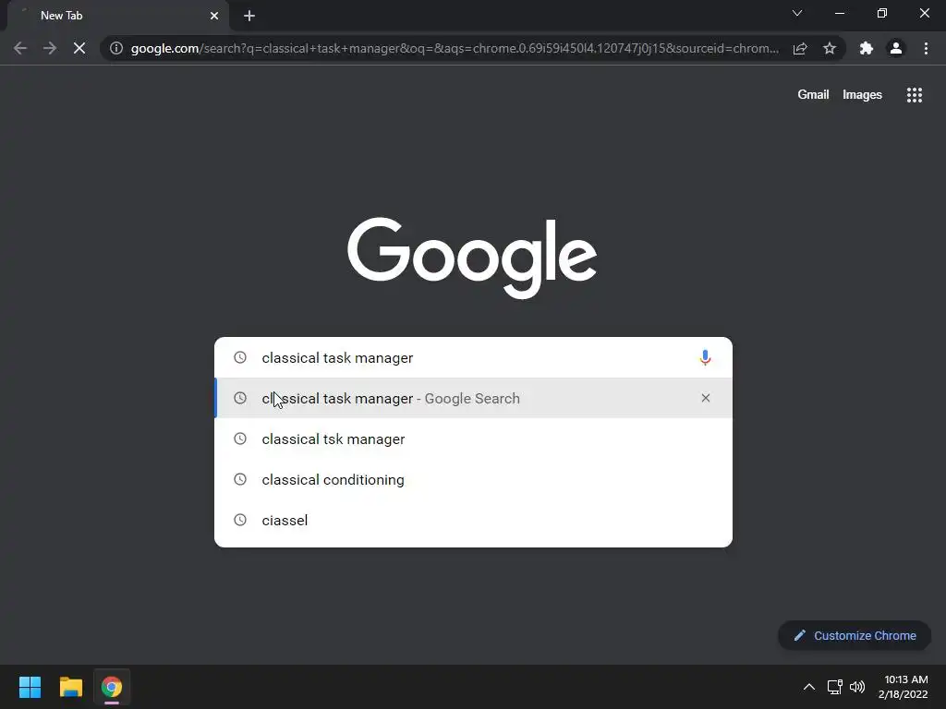
Task: Open clock showing 10:13 AM
Action: click(x=904, y=687)
